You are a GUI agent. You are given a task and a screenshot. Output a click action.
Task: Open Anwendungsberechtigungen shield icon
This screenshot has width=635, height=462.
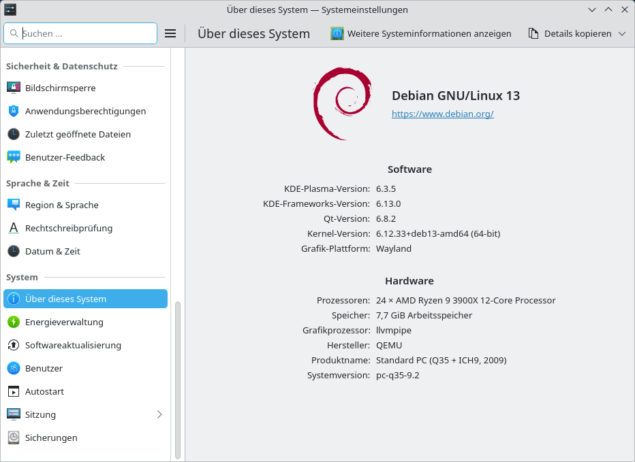coord(14,111)
